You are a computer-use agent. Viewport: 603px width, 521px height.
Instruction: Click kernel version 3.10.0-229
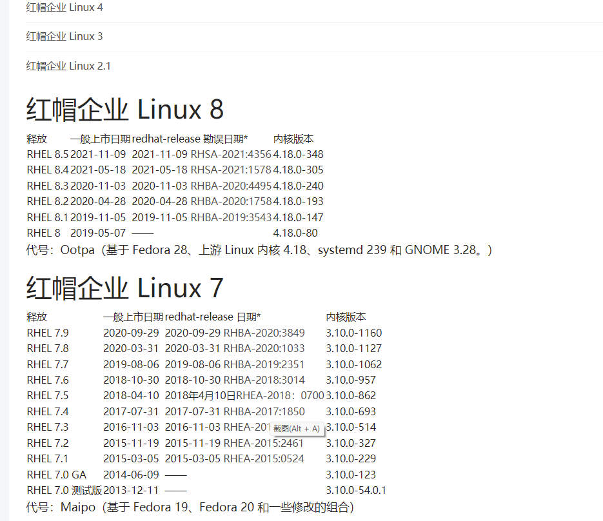351,458
